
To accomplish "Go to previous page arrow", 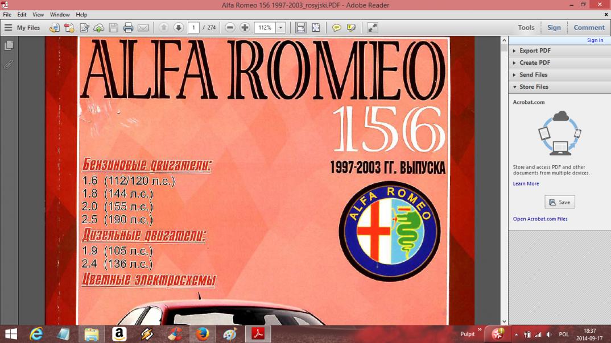I will tap(164, 28).
